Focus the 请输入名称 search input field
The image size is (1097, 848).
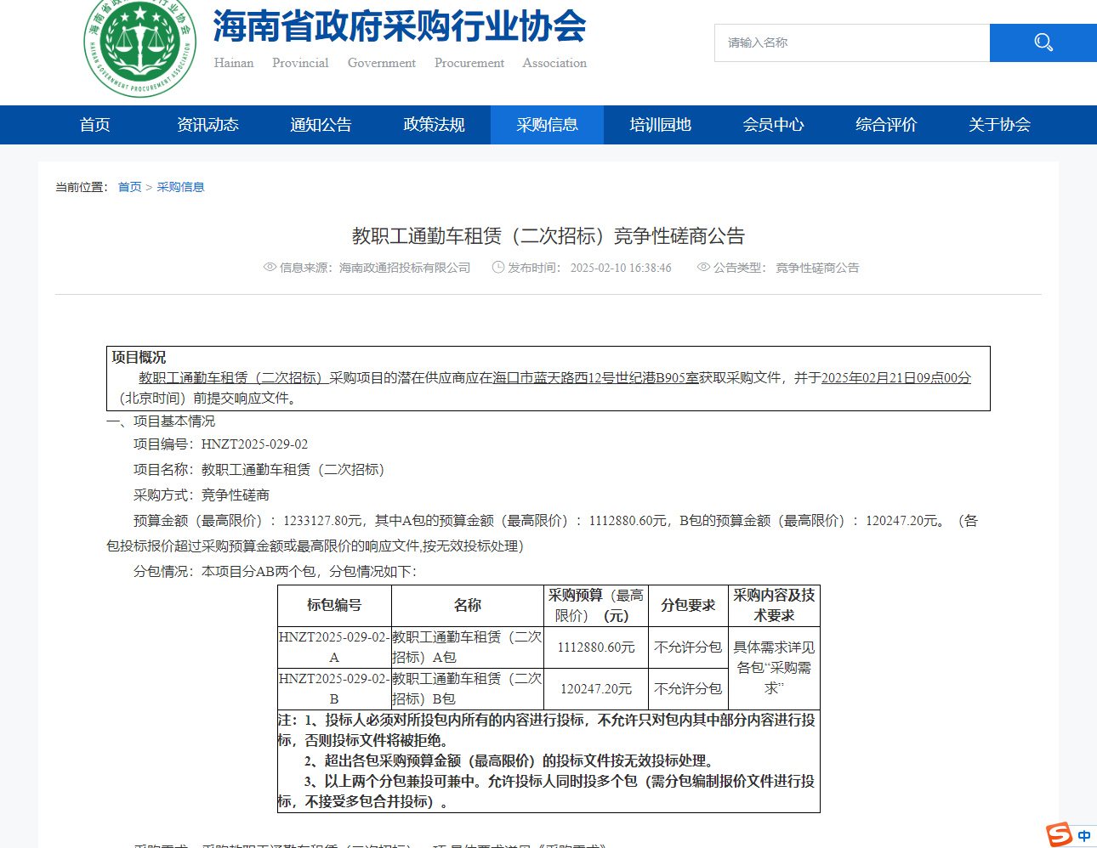pos(852,42)
